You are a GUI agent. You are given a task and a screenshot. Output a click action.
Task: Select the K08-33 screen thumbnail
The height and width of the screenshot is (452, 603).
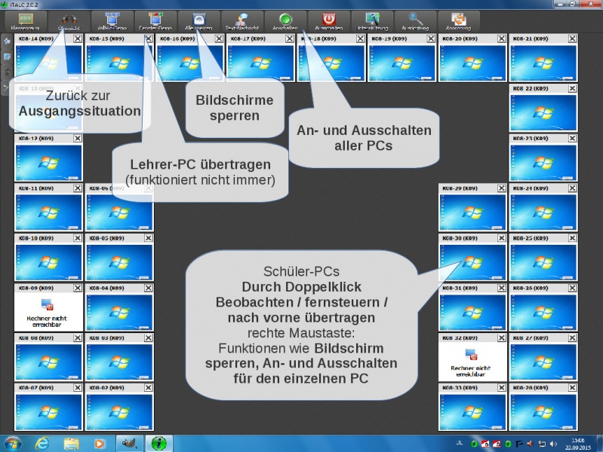coord(472,412)
